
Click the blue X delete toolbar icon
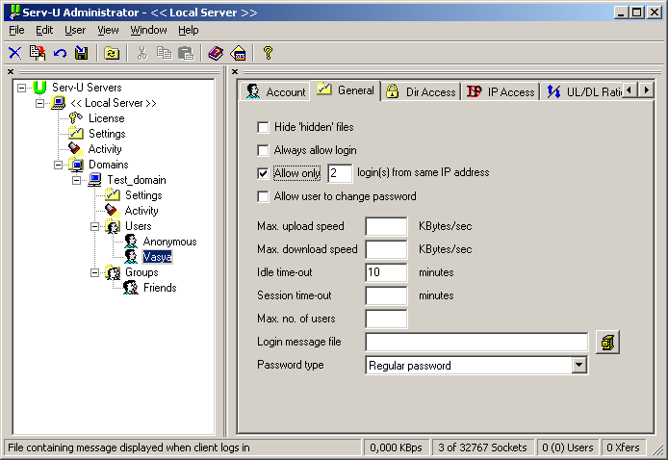click(x=14, y=53)
